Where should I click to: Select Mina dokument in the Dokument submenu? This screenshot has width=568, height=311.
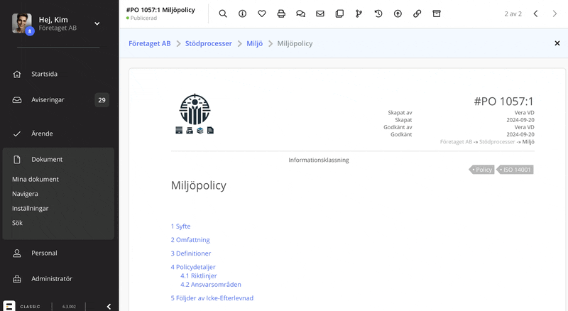[35, 179]
